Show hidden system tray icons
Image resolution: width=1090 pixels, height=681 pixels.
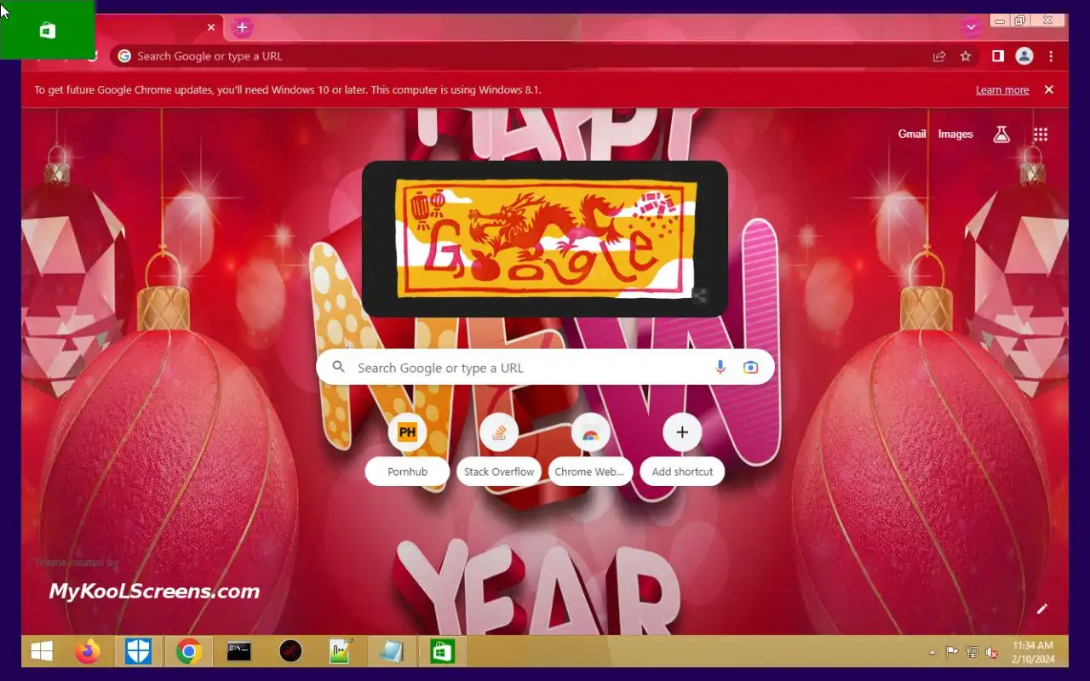pos(932,653)
